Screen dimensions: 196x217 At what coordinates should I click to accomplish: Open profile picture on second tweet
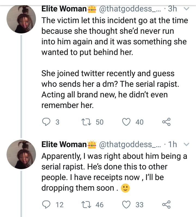tap(21, 154)
